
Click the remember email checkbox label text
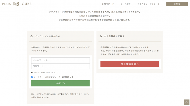coord(53,77)
